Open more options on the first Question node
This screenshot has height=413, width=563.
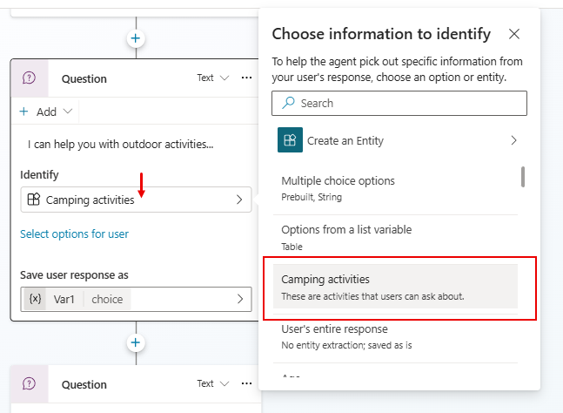coord(246,78)
